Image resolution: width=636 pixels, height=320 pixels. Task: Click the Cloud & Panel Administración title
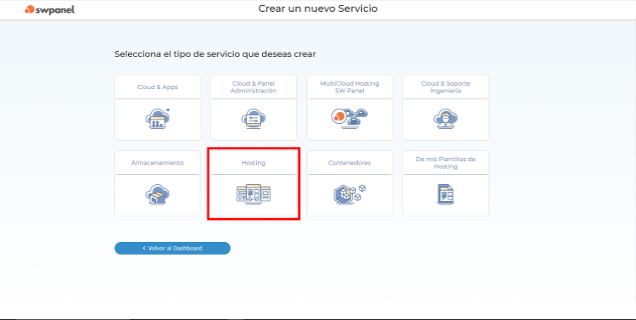(x=254, y=87)
